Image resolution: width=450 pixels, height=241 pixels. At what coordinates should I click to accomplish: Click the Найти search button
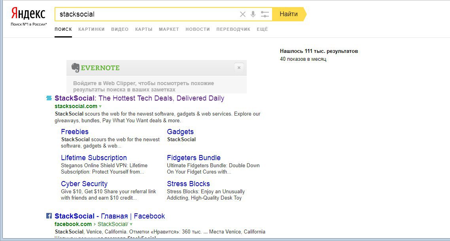click(x=289, y=14)
